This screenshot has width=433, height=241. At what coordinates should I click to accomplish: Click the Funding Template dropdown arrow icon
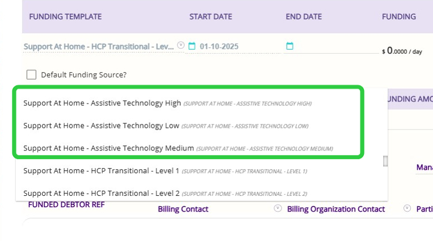pos(181,45)
